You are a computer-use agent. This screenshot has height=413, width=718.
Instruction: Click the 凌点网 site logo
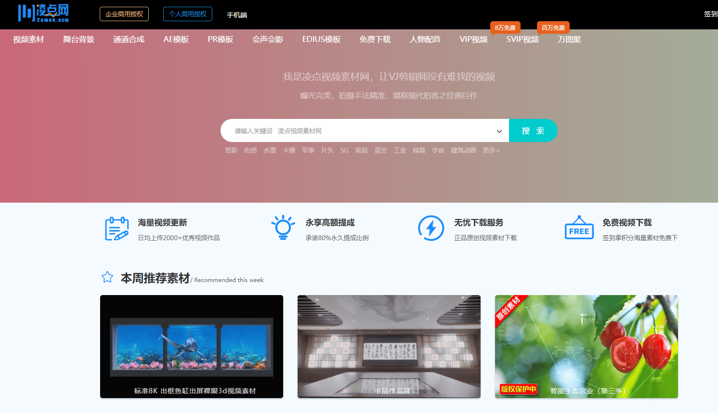point(43,13)
